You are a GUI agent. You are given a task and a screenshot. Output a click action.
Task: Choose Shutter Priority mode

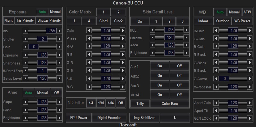click(x=49, y=20)
